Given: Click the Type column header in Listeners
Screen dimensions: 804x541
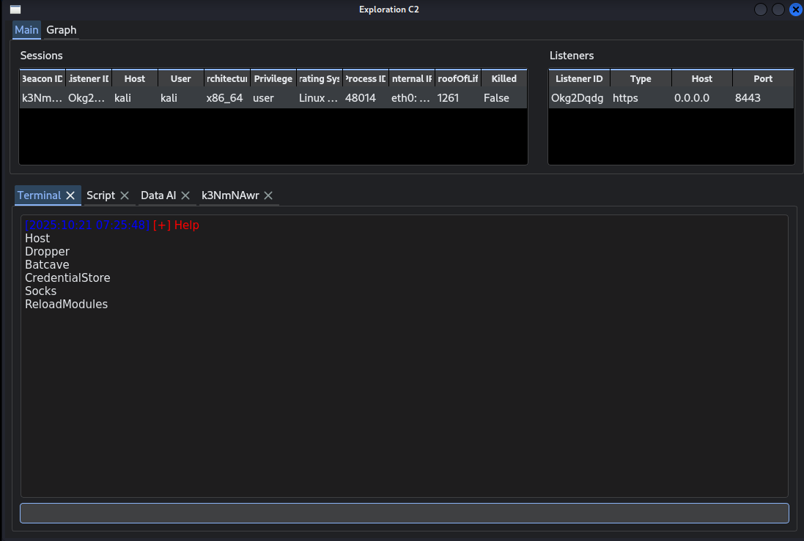Looking at the screenshot, I should pos(640,79).
